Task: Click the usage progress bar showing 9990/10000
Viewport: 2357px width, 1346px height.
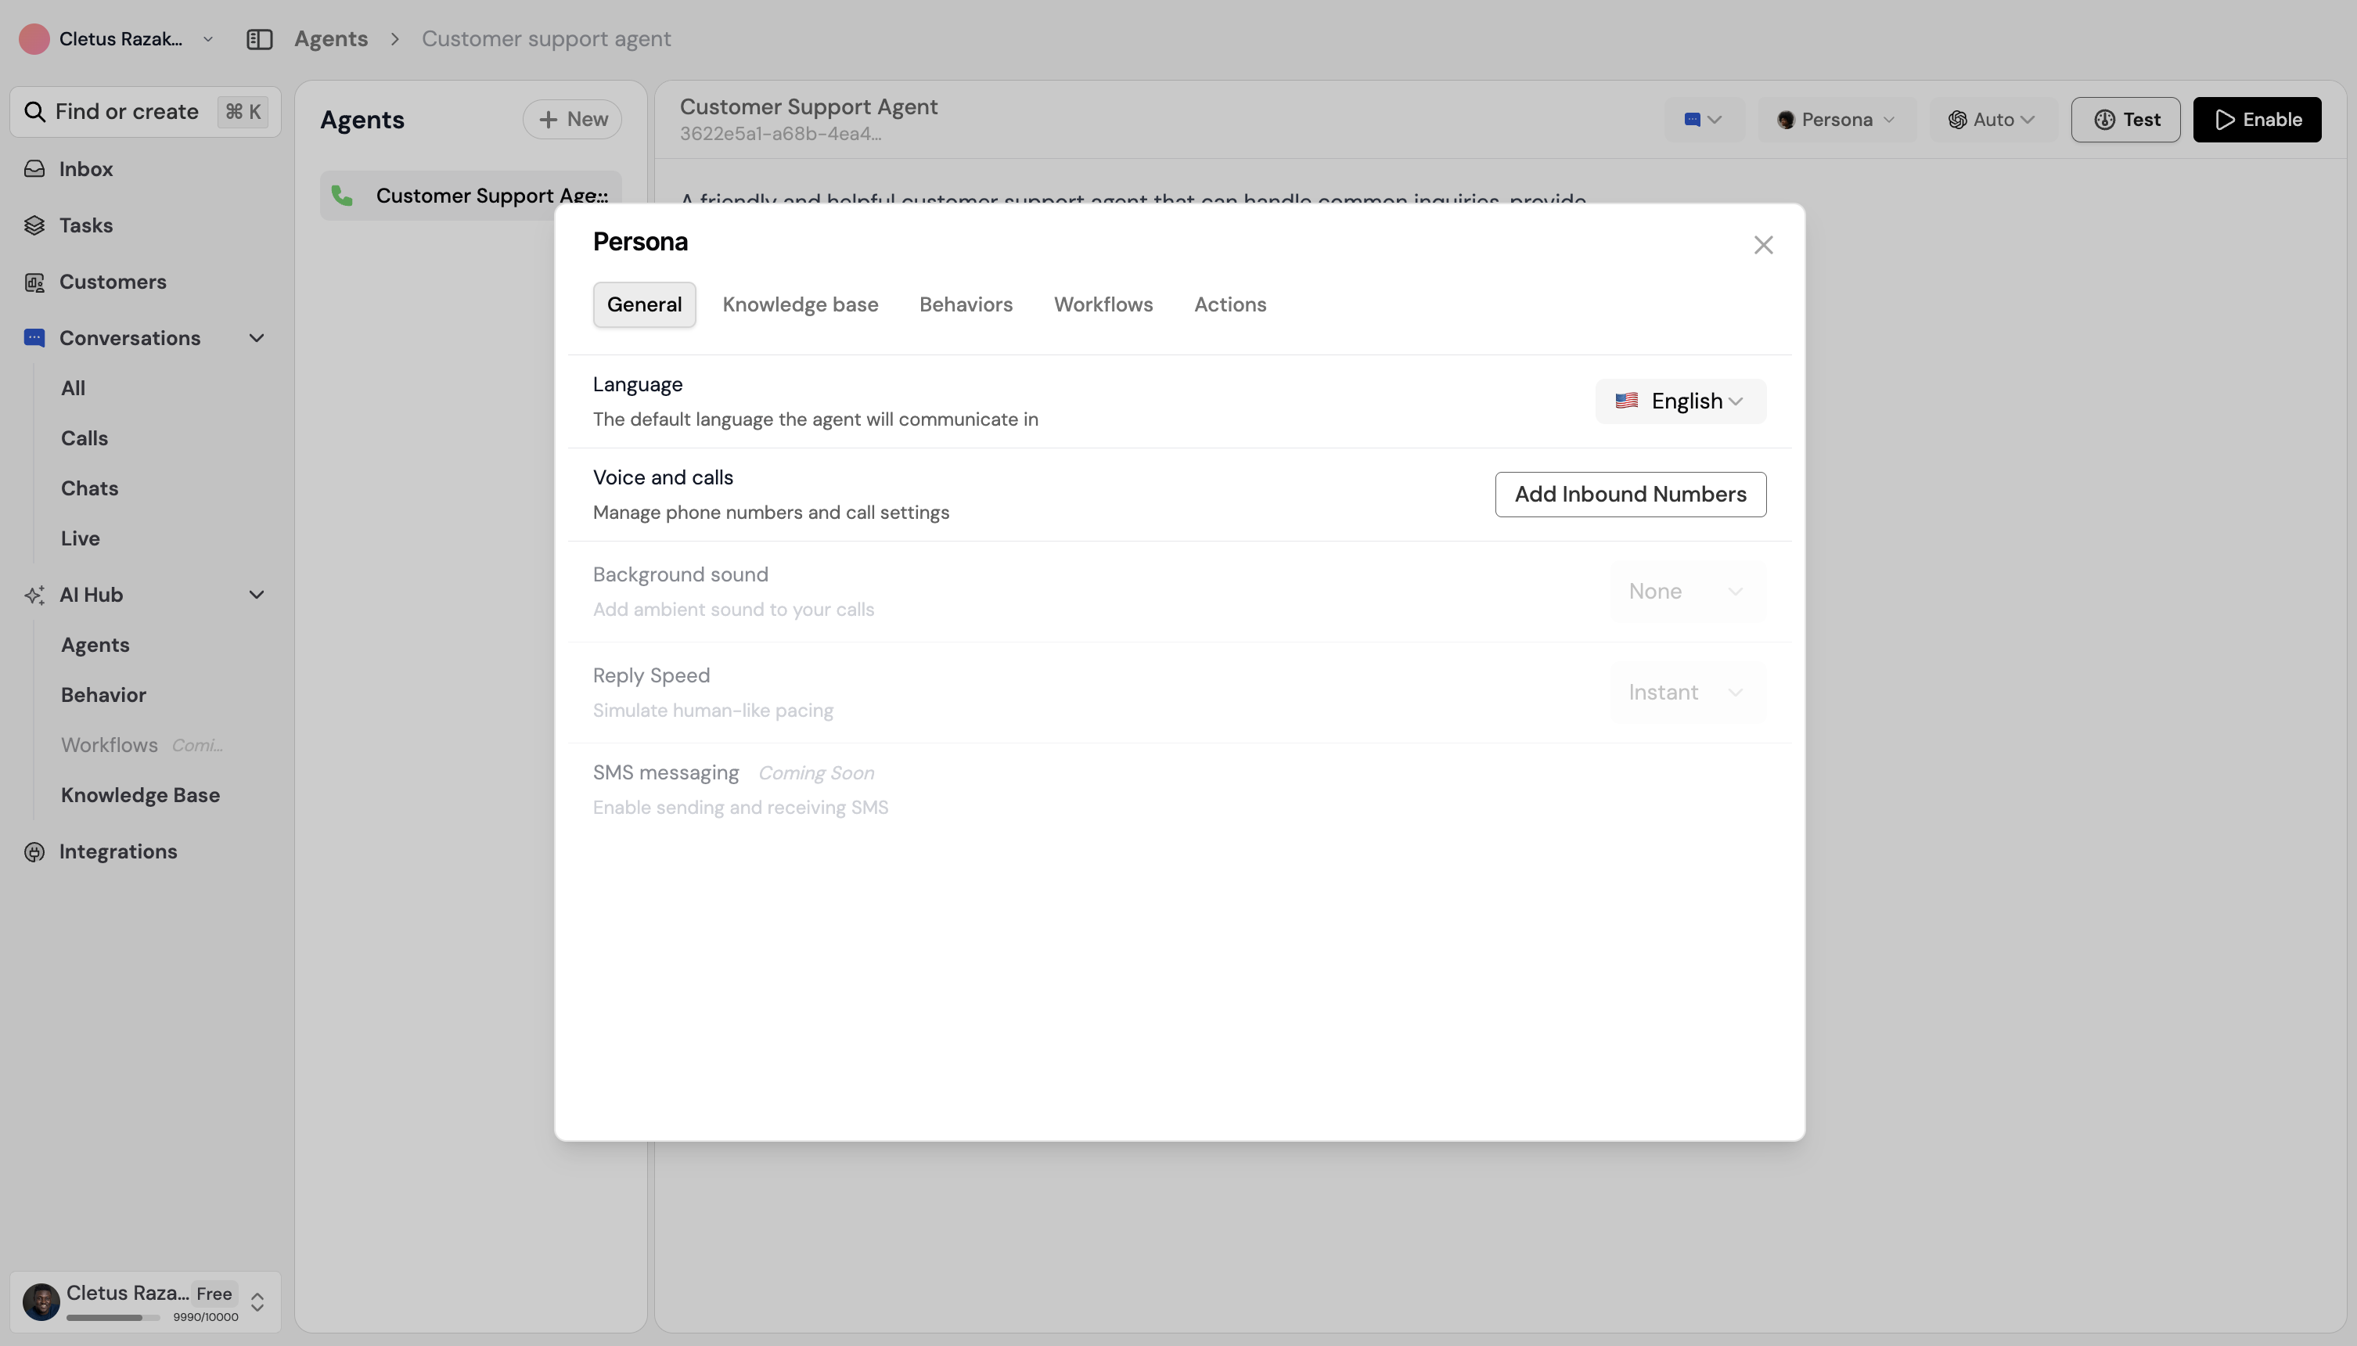Action: [113, 1316]
